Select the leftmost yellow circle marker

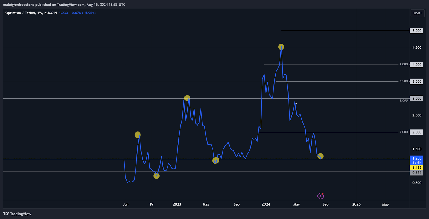coord(138,135)
